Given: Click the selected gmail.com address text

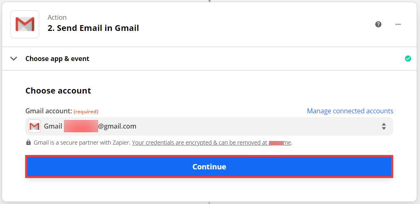Looking at the screenshot, I should (117, 126).
